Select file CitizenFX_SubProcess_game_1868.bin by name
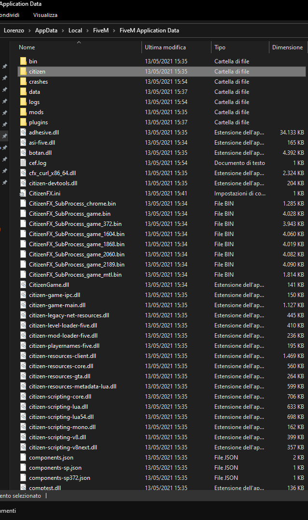Screen dimensions: 308x520 (77, 244)
